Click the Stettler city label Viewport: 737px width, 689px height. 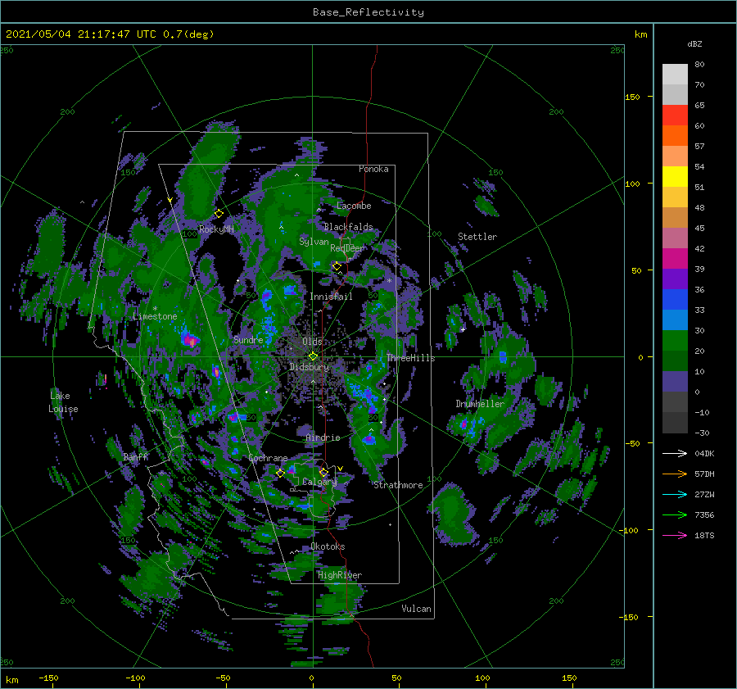coord(477,237)
